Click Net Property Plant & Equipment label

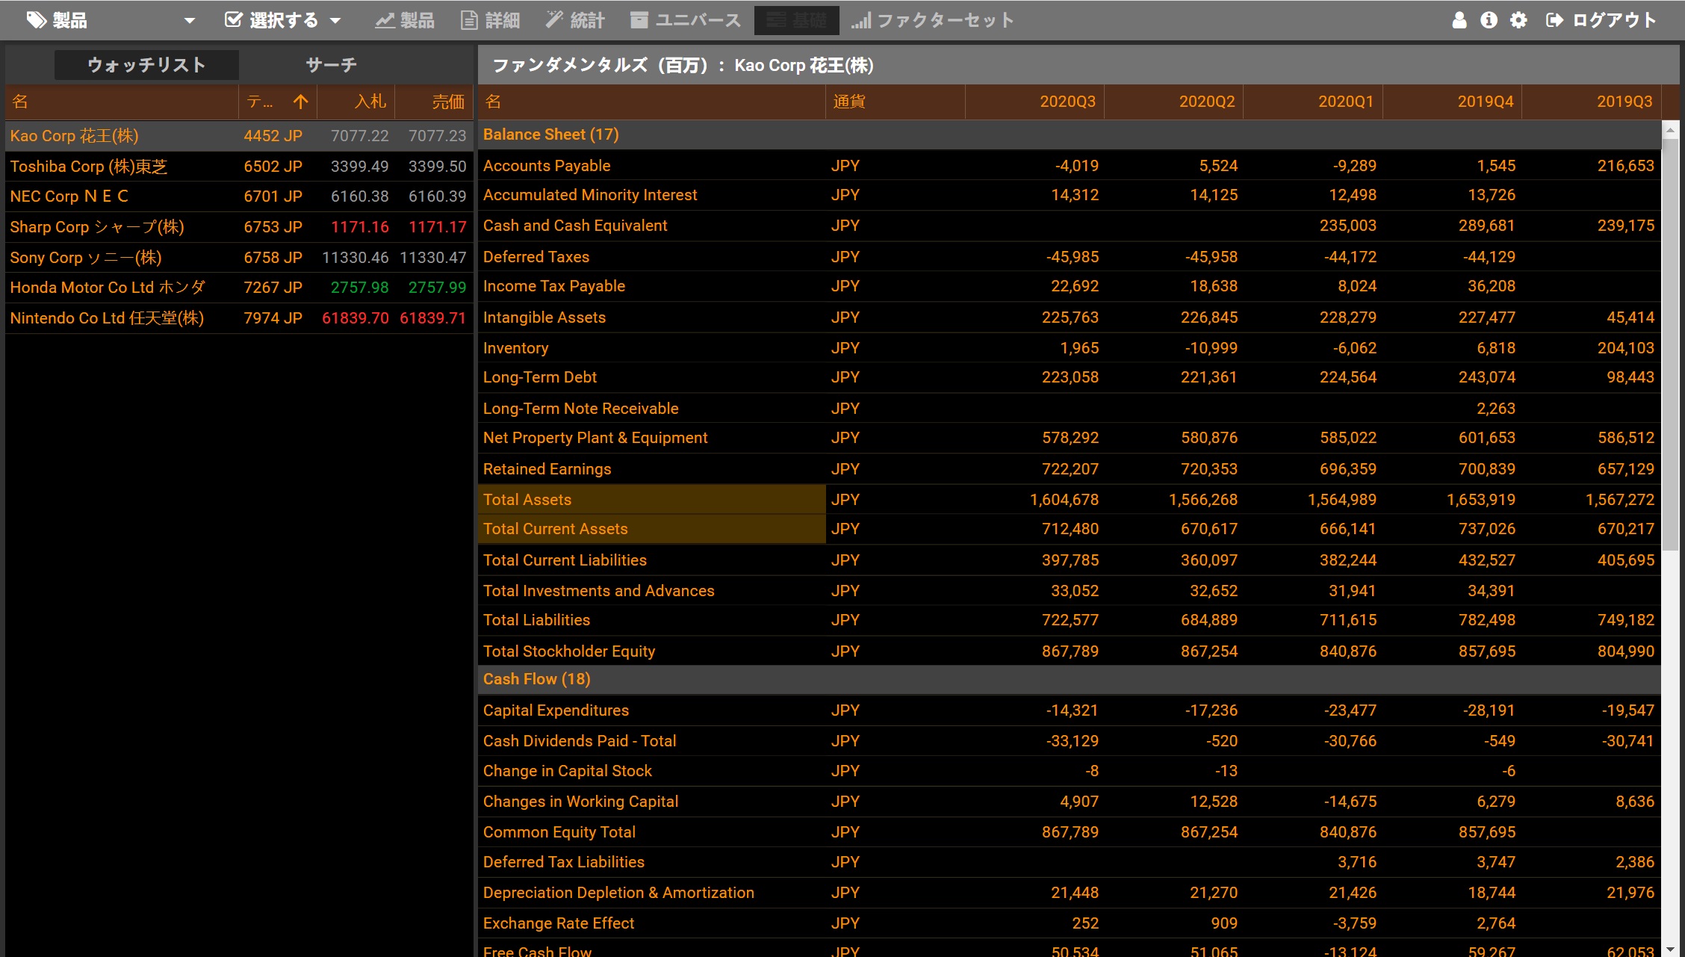[x=595, y=438]
